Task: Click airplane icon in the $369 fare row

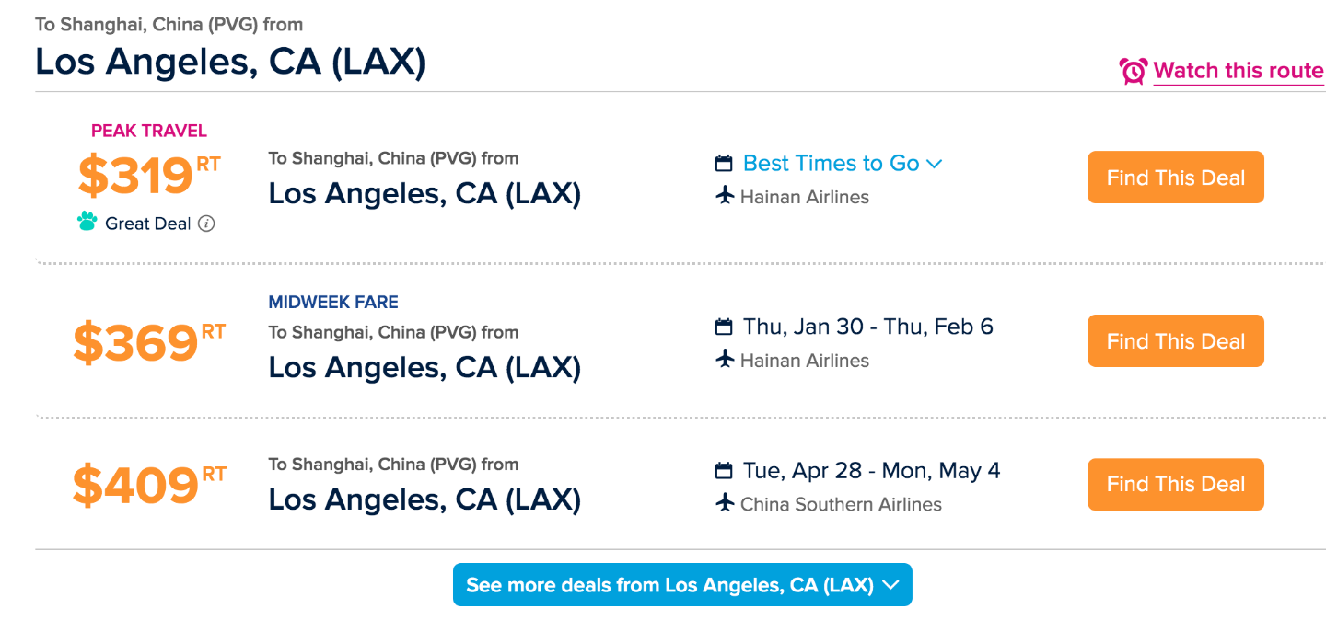Action: [x=725, y=360]
